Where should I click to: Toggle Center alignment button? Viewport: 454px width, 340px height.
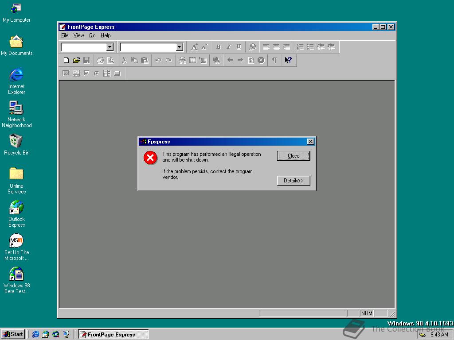(276, 47)
